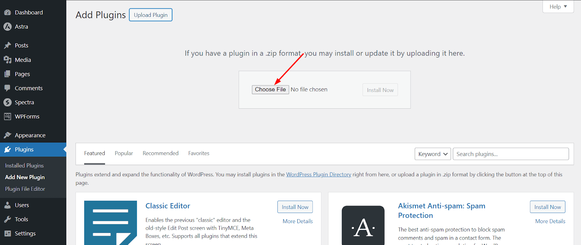The width and height of the screenshot is (581, 245).
Task: Switch to the Popular tab
Action: 124,153
